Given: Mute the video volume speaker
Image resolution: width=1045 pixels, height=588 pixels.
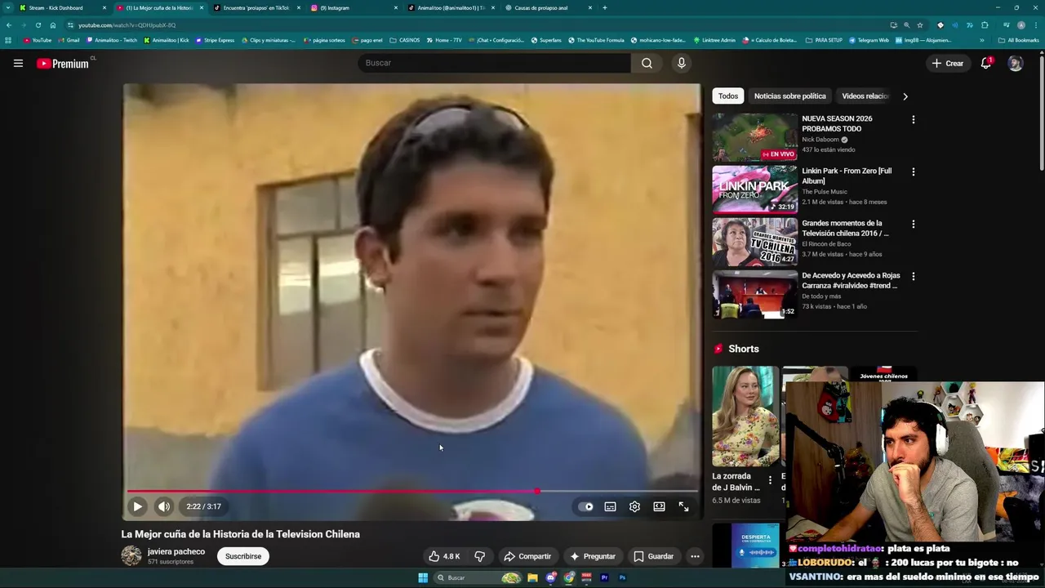Looking at the screenshot, I should click(164, 506).
